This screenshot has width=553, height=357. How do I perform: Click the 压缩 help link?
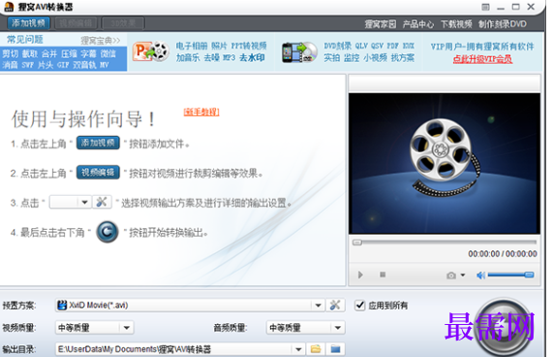(69, 53)
